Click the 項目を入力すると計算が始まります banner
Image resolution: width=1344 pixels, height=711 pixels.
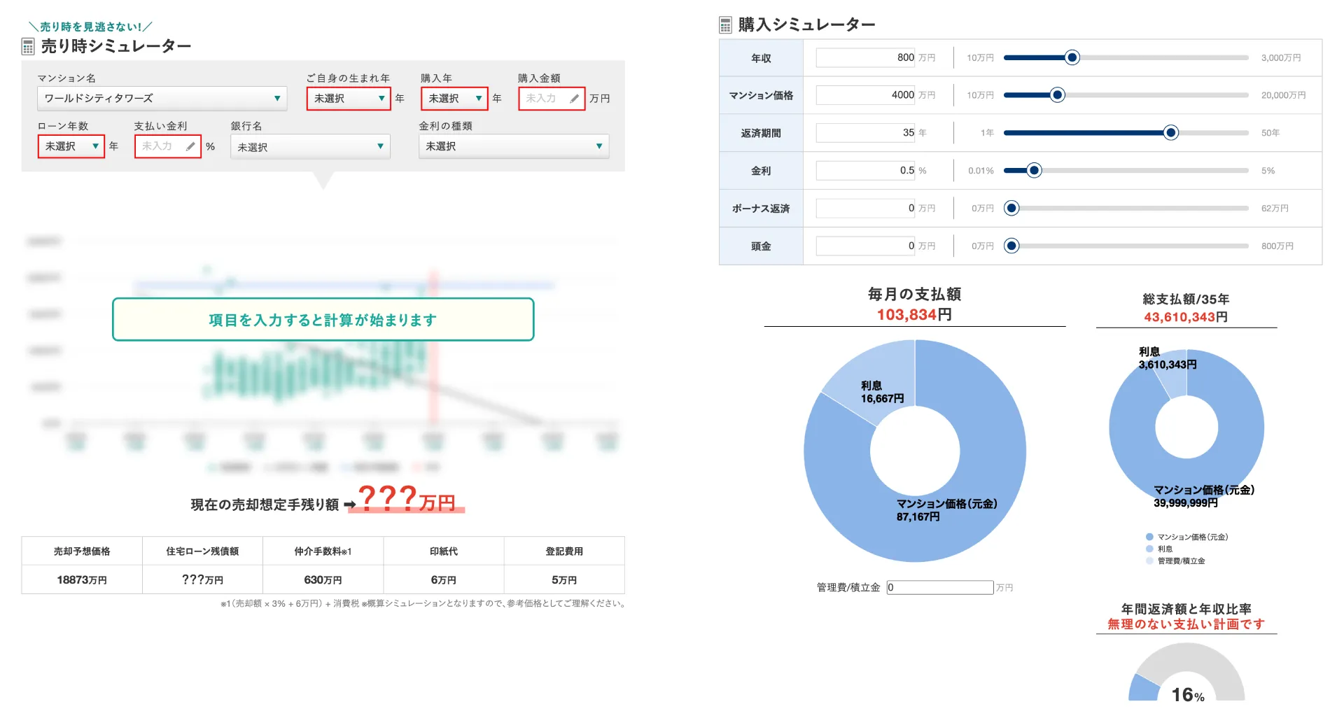[x=323, y=320]
